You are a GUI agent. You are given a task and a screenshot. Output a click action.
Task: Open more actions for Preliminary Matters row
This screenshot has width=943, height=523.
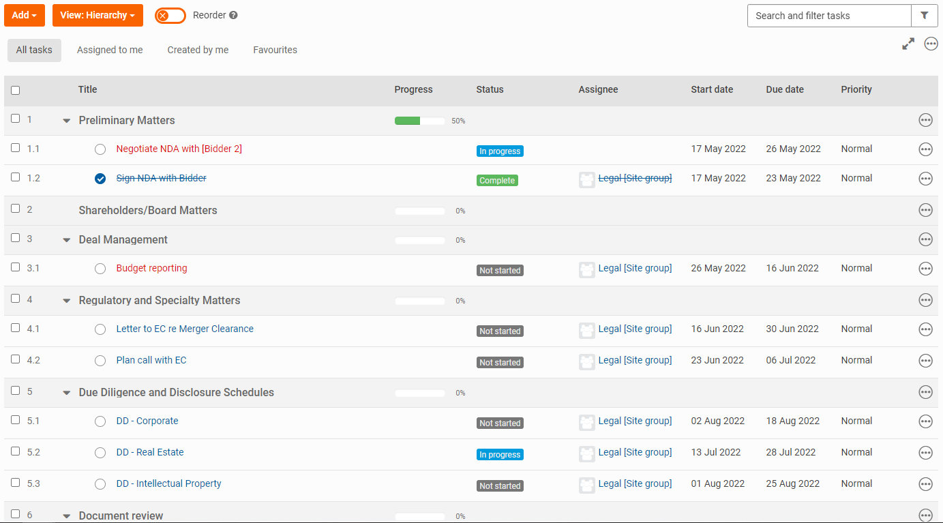(925, 120)
